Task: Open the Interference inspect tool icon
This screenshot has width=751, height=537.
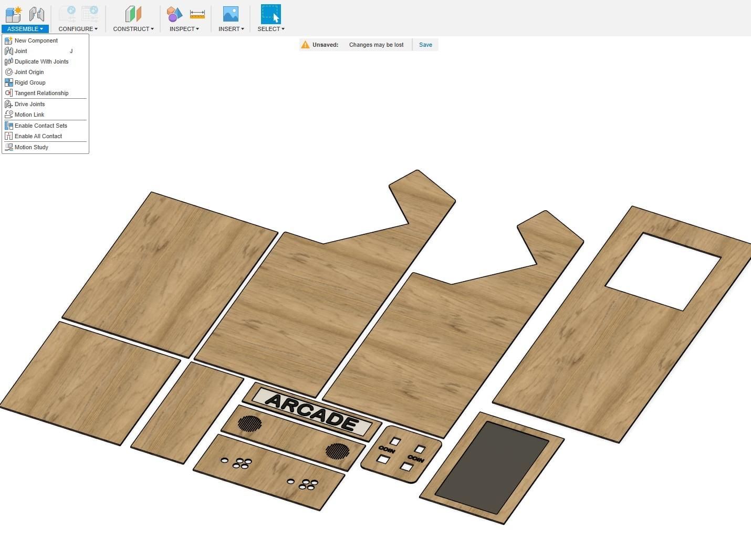Action: [x=174, y=14]
